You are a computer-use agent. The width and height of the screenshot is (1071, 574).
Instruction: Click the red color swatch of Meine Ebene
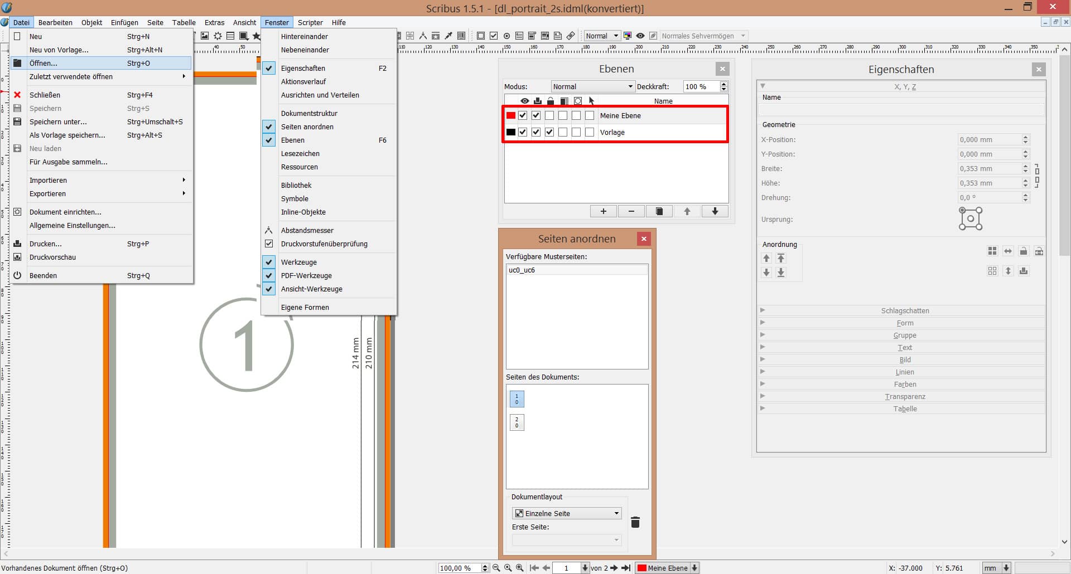coord(511,115)
